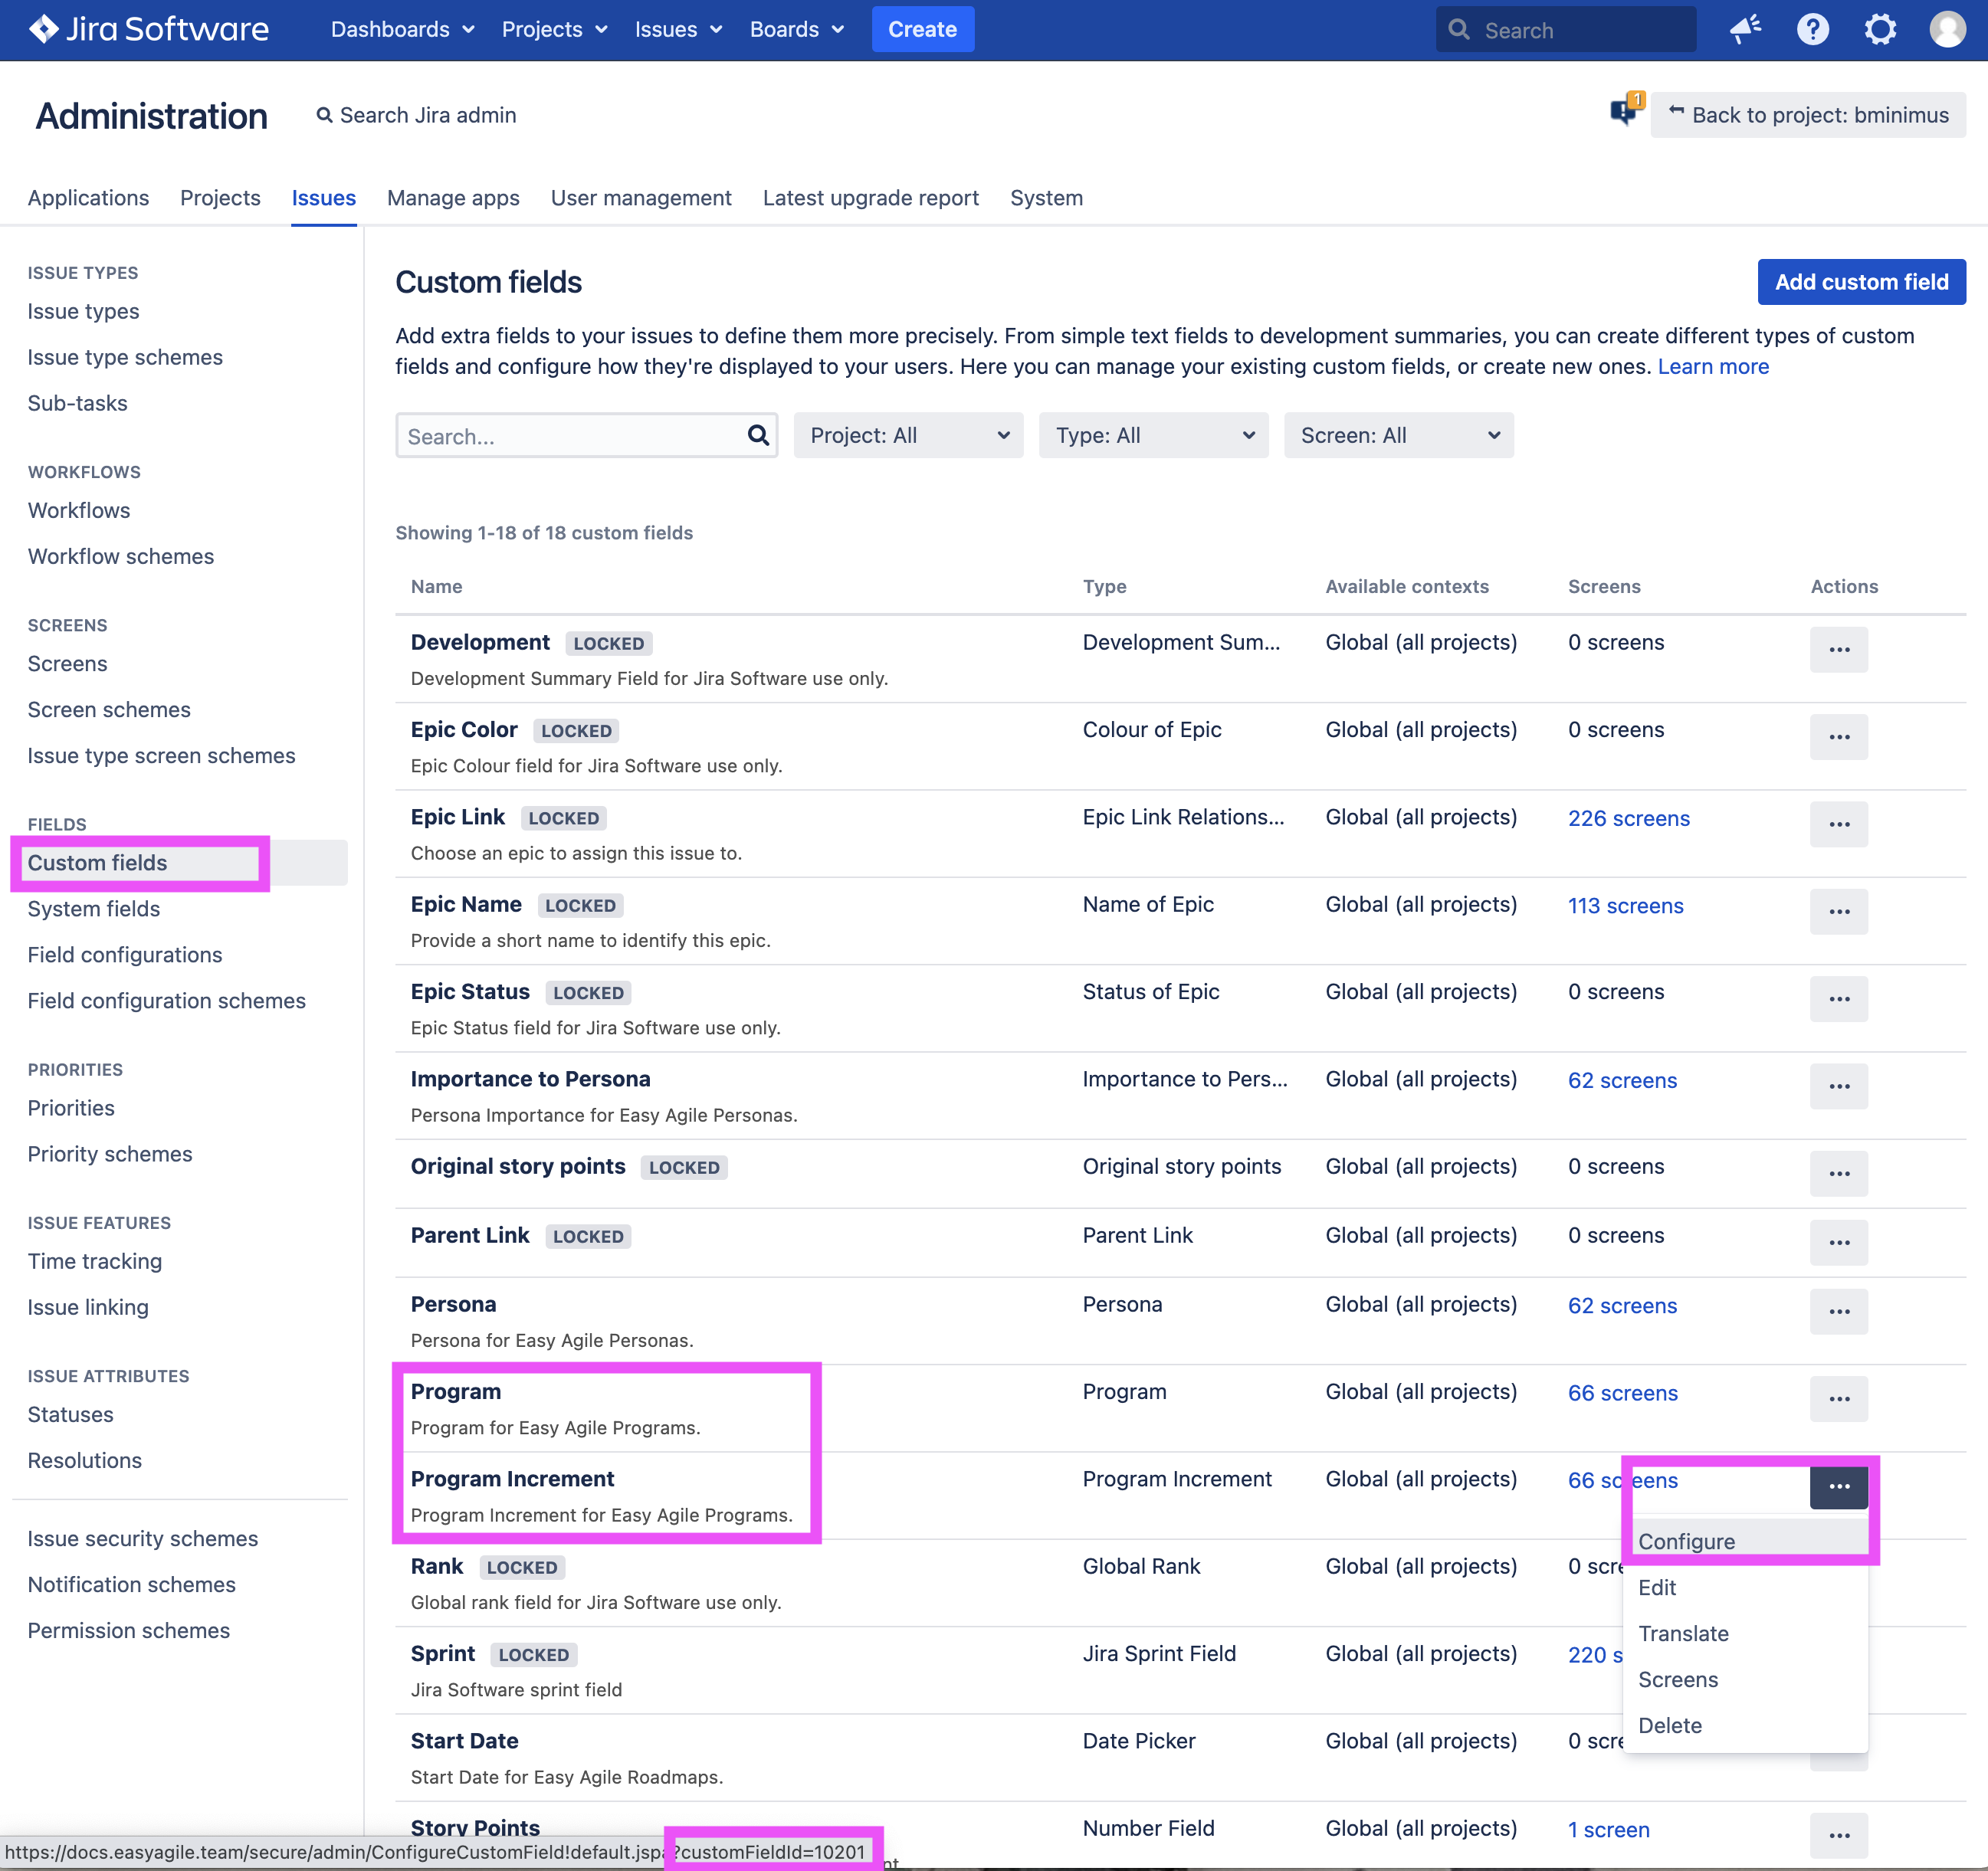The image size is (1988, 1871).
Task: Click the magnifier icon in custom fields search
Action: tap(758, 434)
